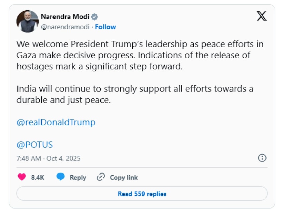Click the blue reply bubble icon

click(x=61, y=177)
